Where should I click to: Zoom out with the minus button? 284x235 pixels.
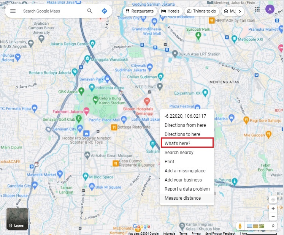pos(273,216)
